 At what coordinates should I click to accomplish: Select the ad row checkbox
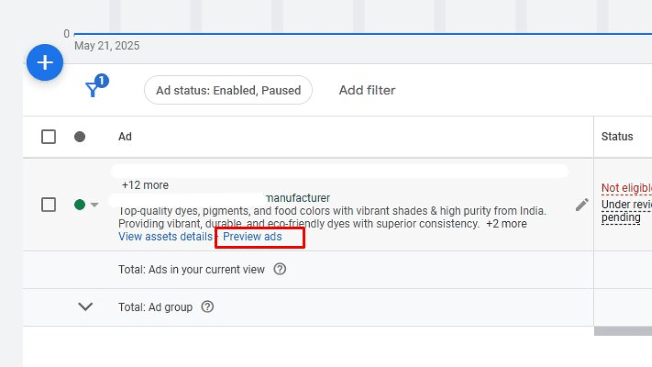(48, 205)
